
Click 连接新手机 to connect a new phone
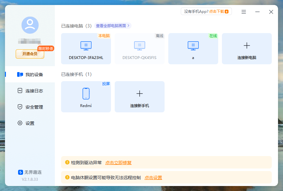(x=139, y=97)
